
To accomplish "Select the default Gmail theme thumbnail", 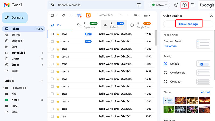I will click(x=169, y=100).
